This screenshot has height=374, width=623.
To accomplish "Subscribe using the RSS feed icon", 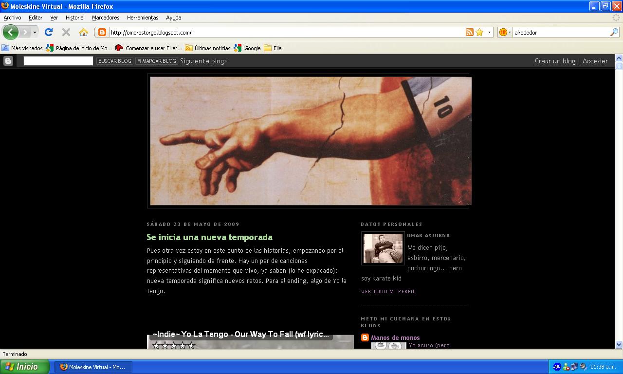I will pyautogui.click(x=469, y=32).
